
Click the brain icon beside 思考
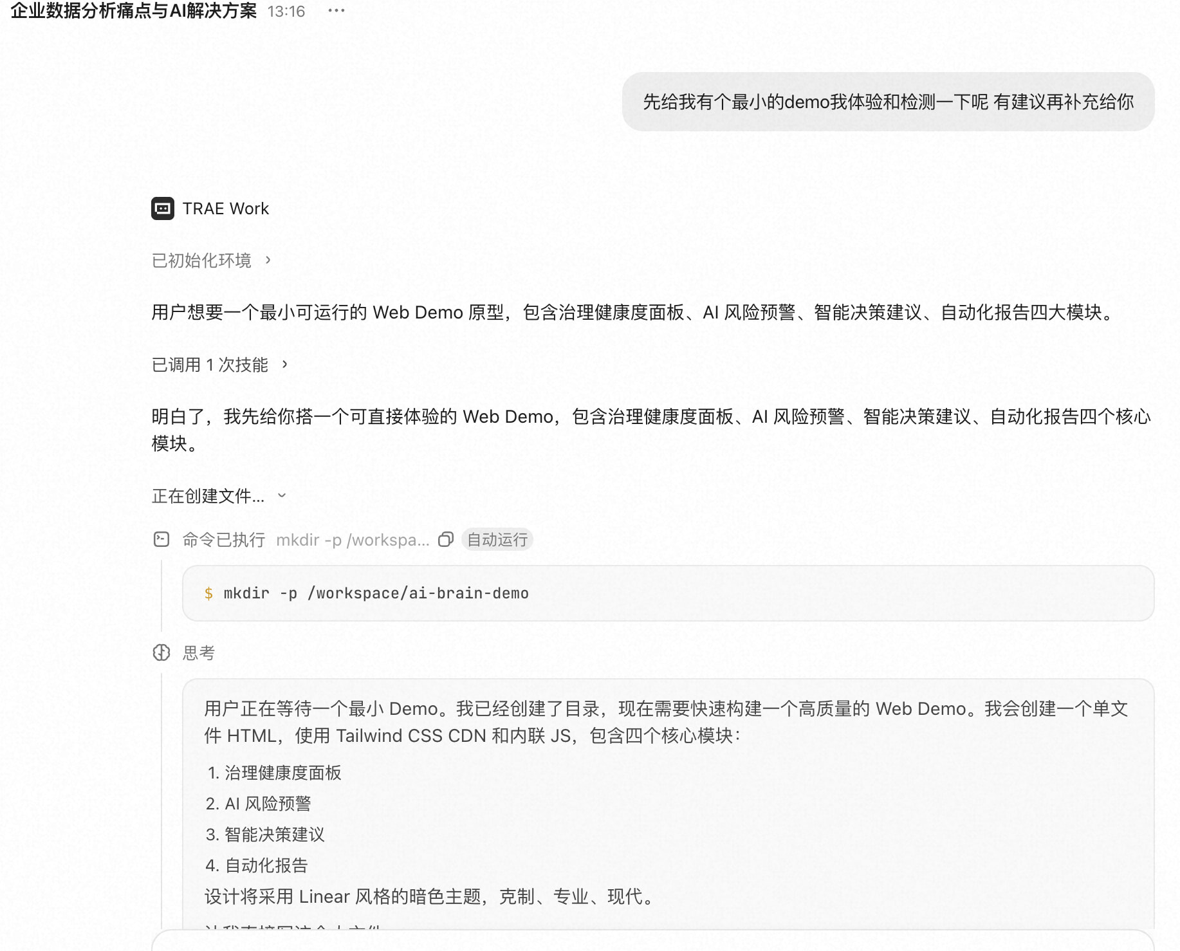tap(161, 652)
